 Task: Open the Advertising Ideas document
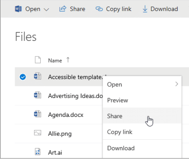coord(75,96)
